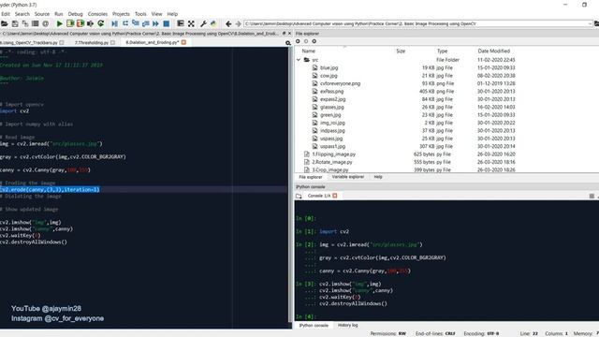599x337 pixels.
Task: Open the Search menu
Action: (22, 14)
